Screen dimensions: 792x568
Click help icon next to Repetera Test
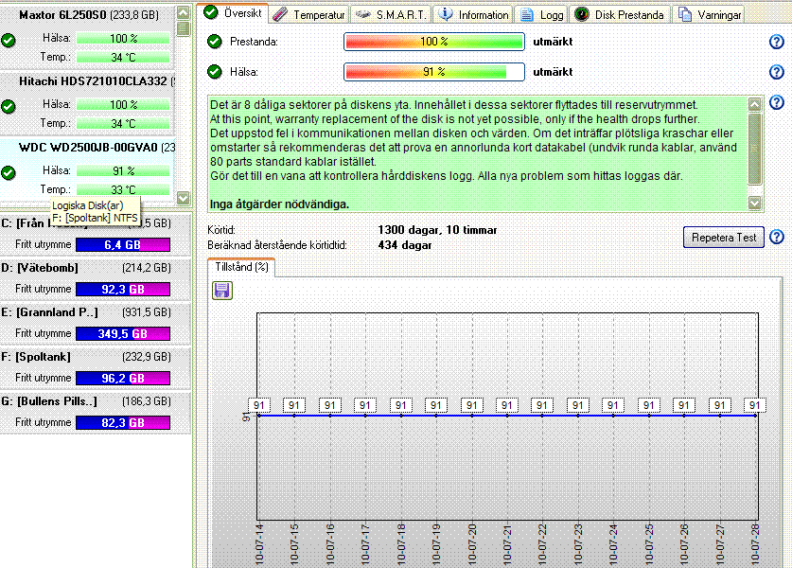(776, 237)
